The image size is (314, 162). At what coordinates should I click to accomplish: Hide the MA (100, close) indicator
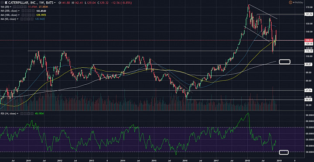[x=23, y=15]
